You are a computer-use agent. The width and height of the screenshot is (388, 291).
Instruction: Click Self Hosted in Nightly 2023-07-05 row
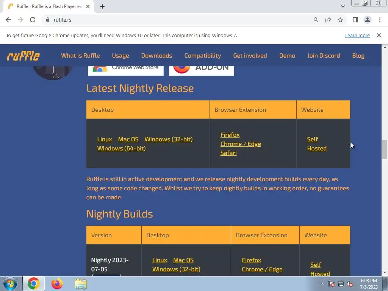tap(320, 269)
